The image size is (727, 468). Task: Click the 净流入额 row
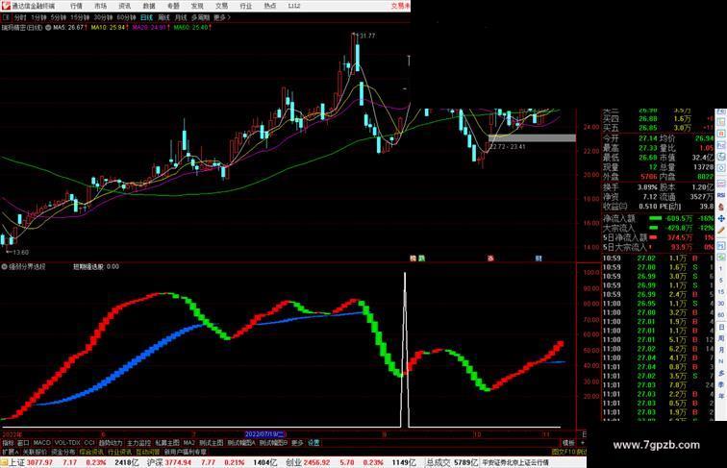658,218
